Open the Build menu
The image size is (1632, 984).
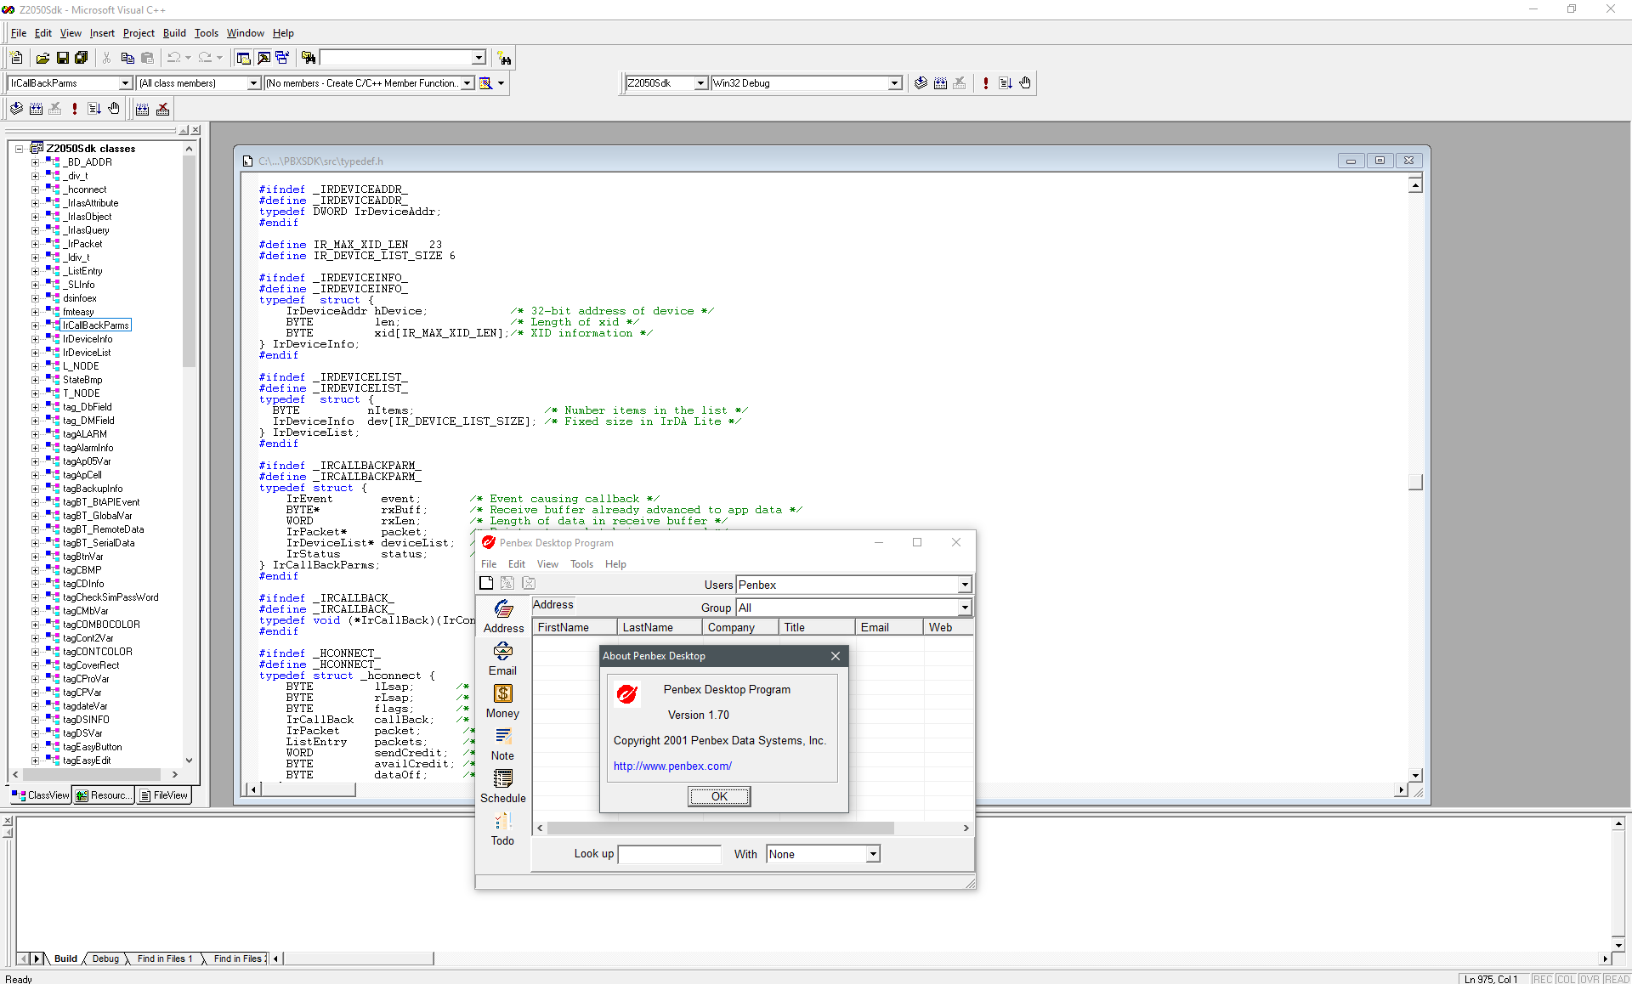point(174,33)
